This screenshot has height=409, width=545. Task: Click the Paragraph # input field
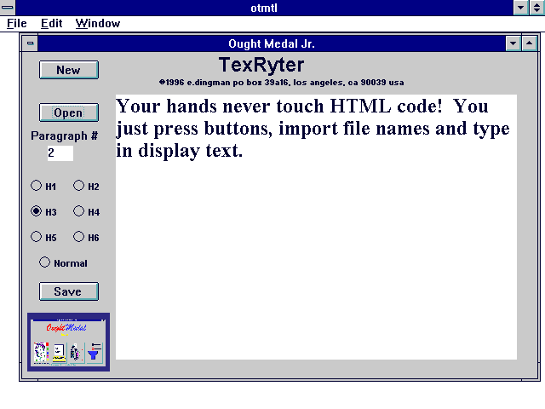pos(60,153)
